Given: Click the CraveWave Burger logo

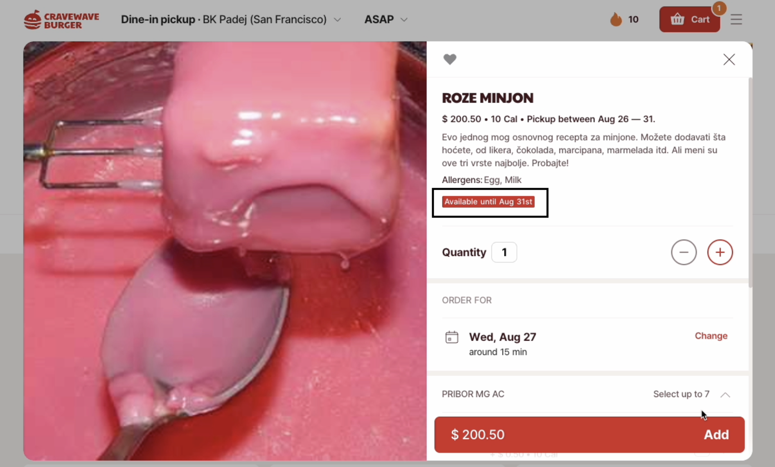Looking at the screenshot, I should [61, 19].
